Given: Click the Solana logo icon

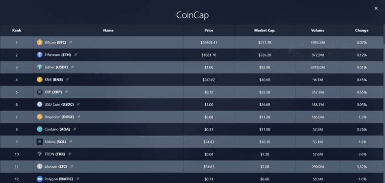Looking at the screenshot, I should pyautogui.click(x=39, y=142).
